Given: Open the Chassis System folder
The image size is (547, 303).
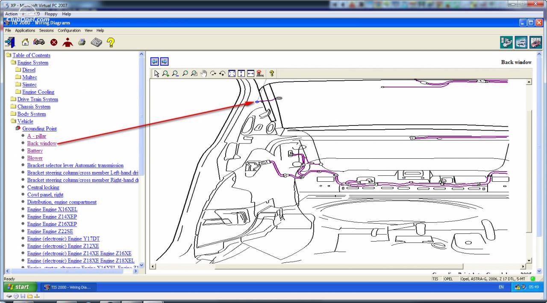Looking at the screenshot, I should [34, 106].
